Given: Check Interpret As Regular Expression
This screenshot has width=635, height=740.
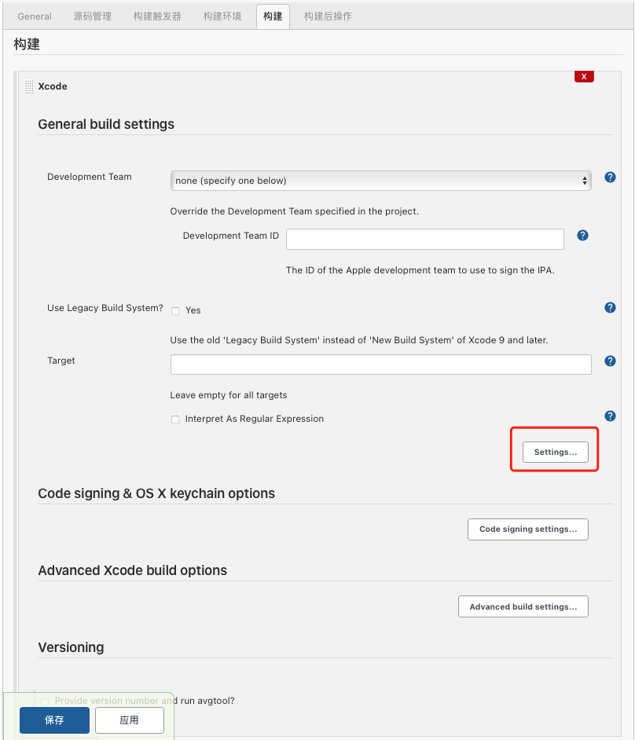Looking at the screenshot, I should click(175, 419).
